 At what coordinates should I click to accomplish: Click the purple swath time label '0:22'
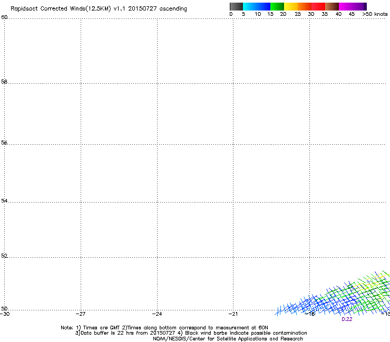click(x=347, y=319)
